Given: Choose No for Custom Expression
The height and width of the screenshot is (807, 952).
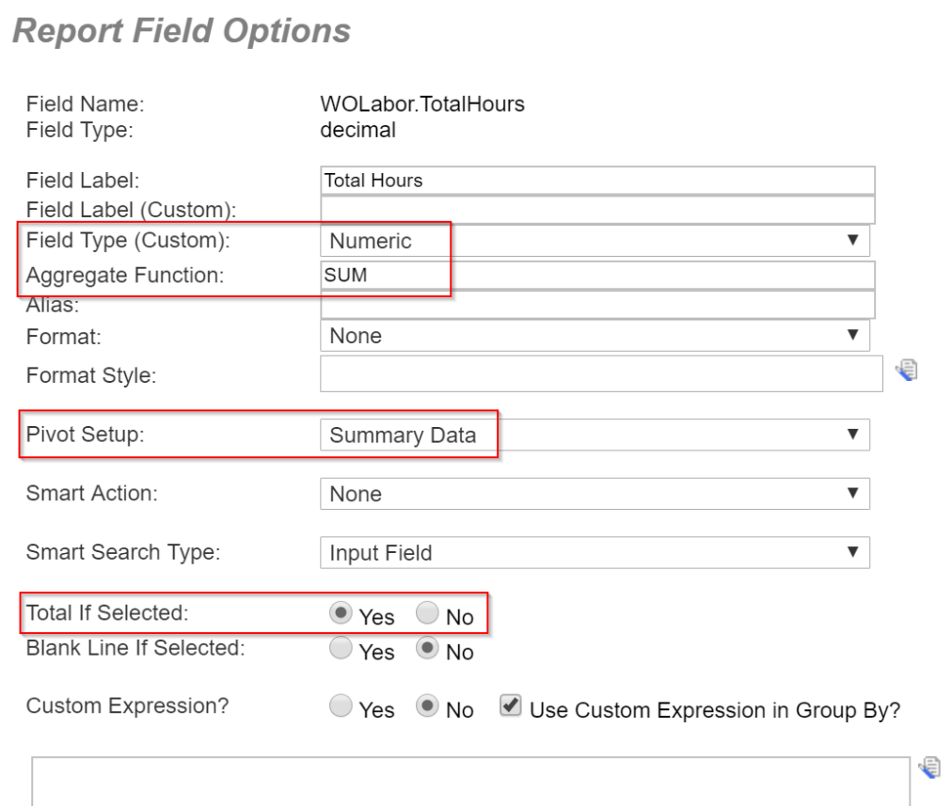Looking at the screenshot, I should tap(427, 705).
